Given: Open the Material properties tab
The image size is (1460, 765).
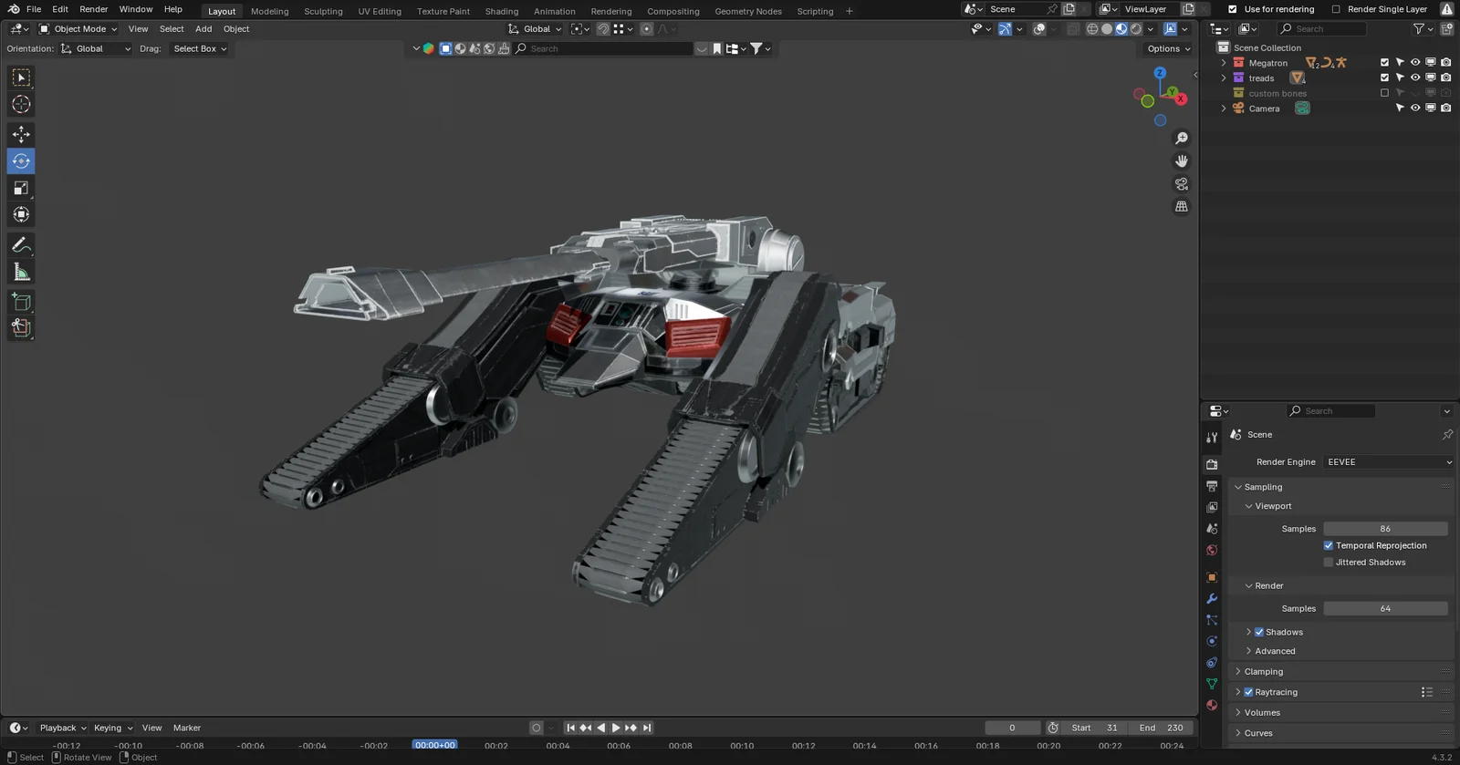Looking at the screenshot, I should (1212, 705).
